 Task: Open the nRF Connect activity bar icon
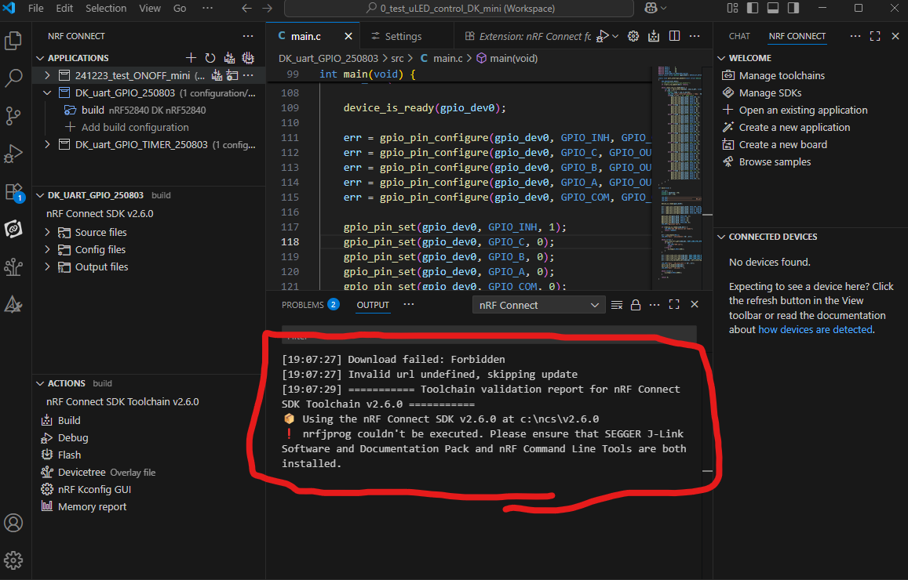13,229
